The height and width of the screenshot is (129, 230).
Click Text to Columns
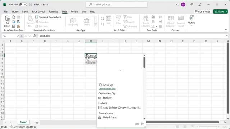tap(146, 21)
